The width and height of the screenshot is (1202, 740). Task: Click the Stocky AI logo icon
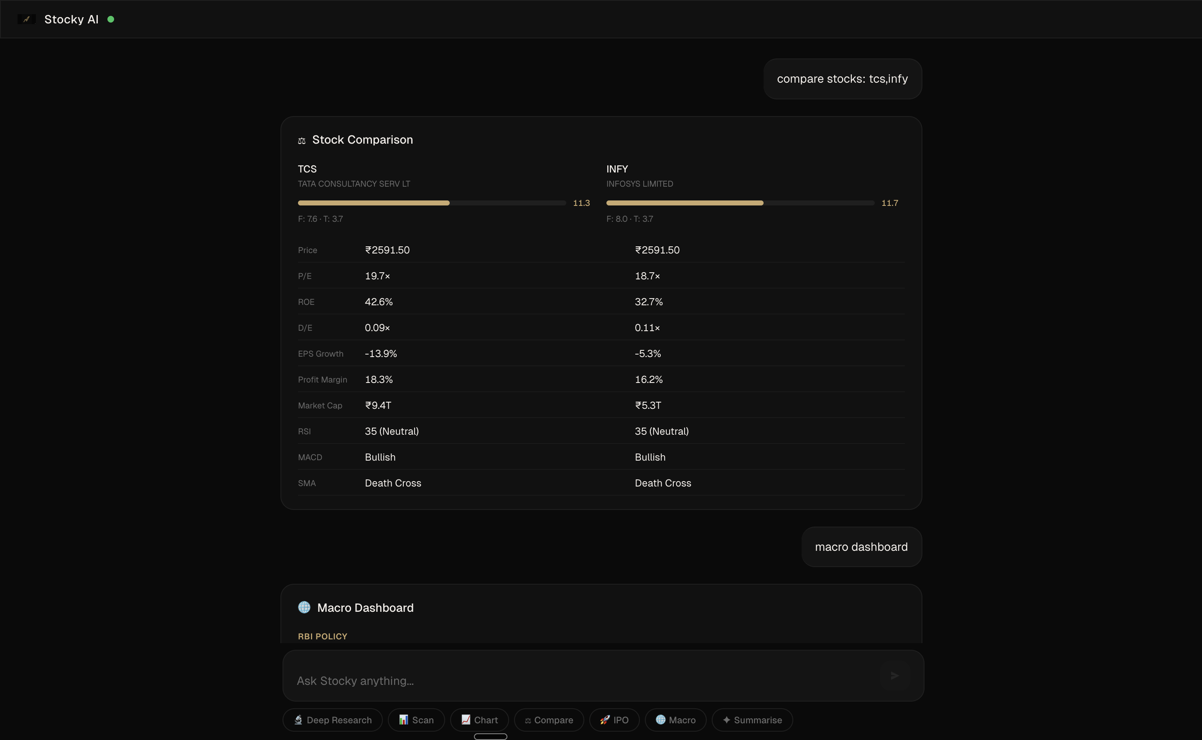(26, 19)
